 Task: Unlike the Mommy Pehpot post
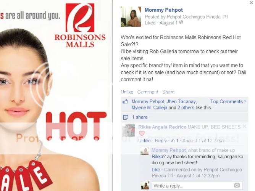pyautogui.click(x=127, y=92)
